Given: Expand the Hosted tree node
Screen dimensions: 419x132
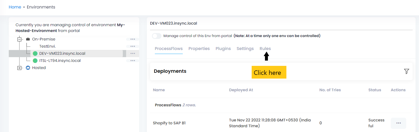Looking at the screenshot, I should [x=19, y=68].
